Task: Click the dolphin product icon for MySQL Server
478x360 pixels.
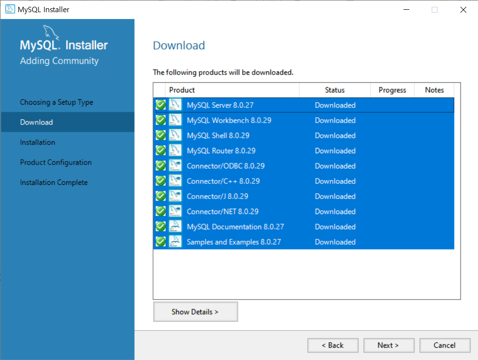Action: pos(175,105)
